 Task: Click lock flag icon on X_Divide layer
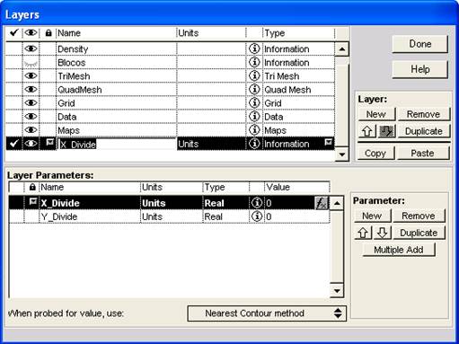49,143
